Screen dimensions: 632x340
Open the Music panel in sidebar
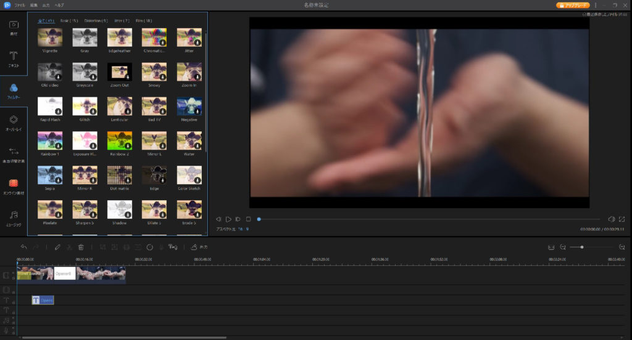[x=14, y=218]
